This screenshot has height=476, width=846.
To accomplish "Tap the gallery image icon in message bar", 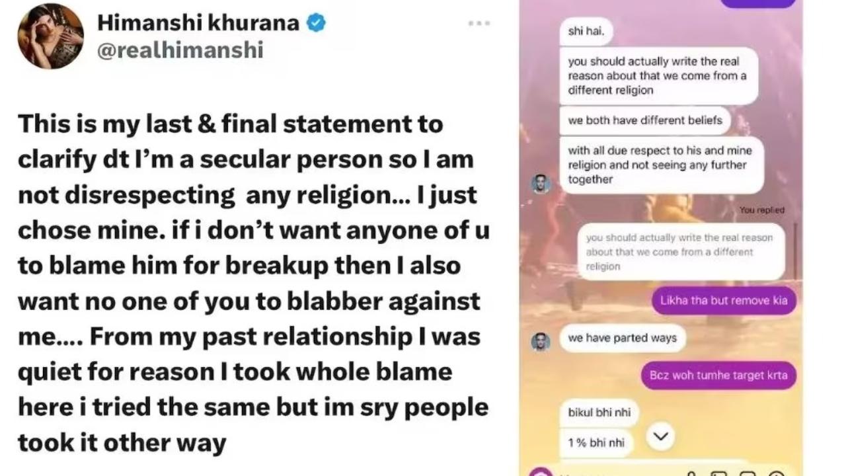I will [x=720, y=473].
